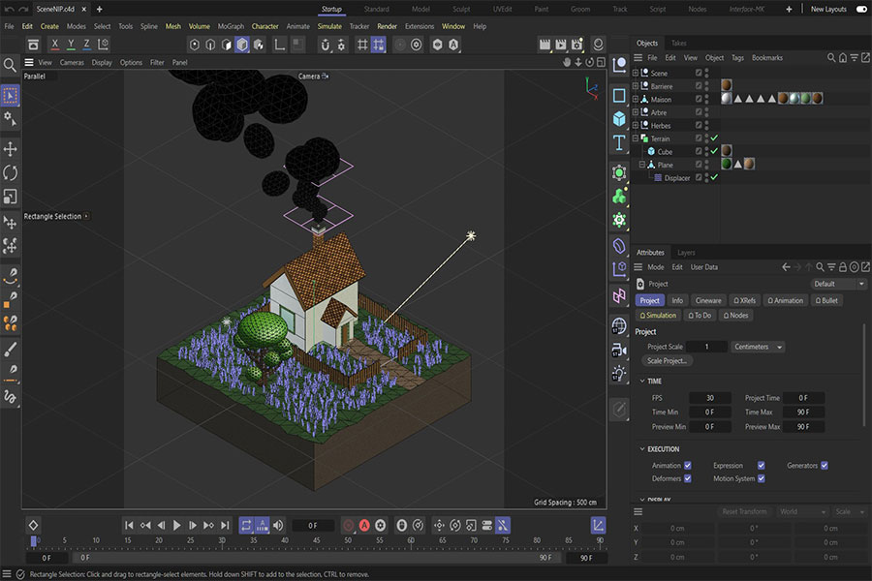872x581 pixels.
Task: Toggle Autokeying red A button
Action: coord(364,526)
